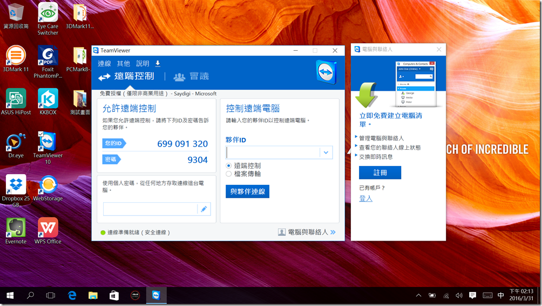Image resolution: width=542 pixels, height=306 pixels.
Task: Open the PCMark8 folder desktop icon
Action: (x=79, y=59)
